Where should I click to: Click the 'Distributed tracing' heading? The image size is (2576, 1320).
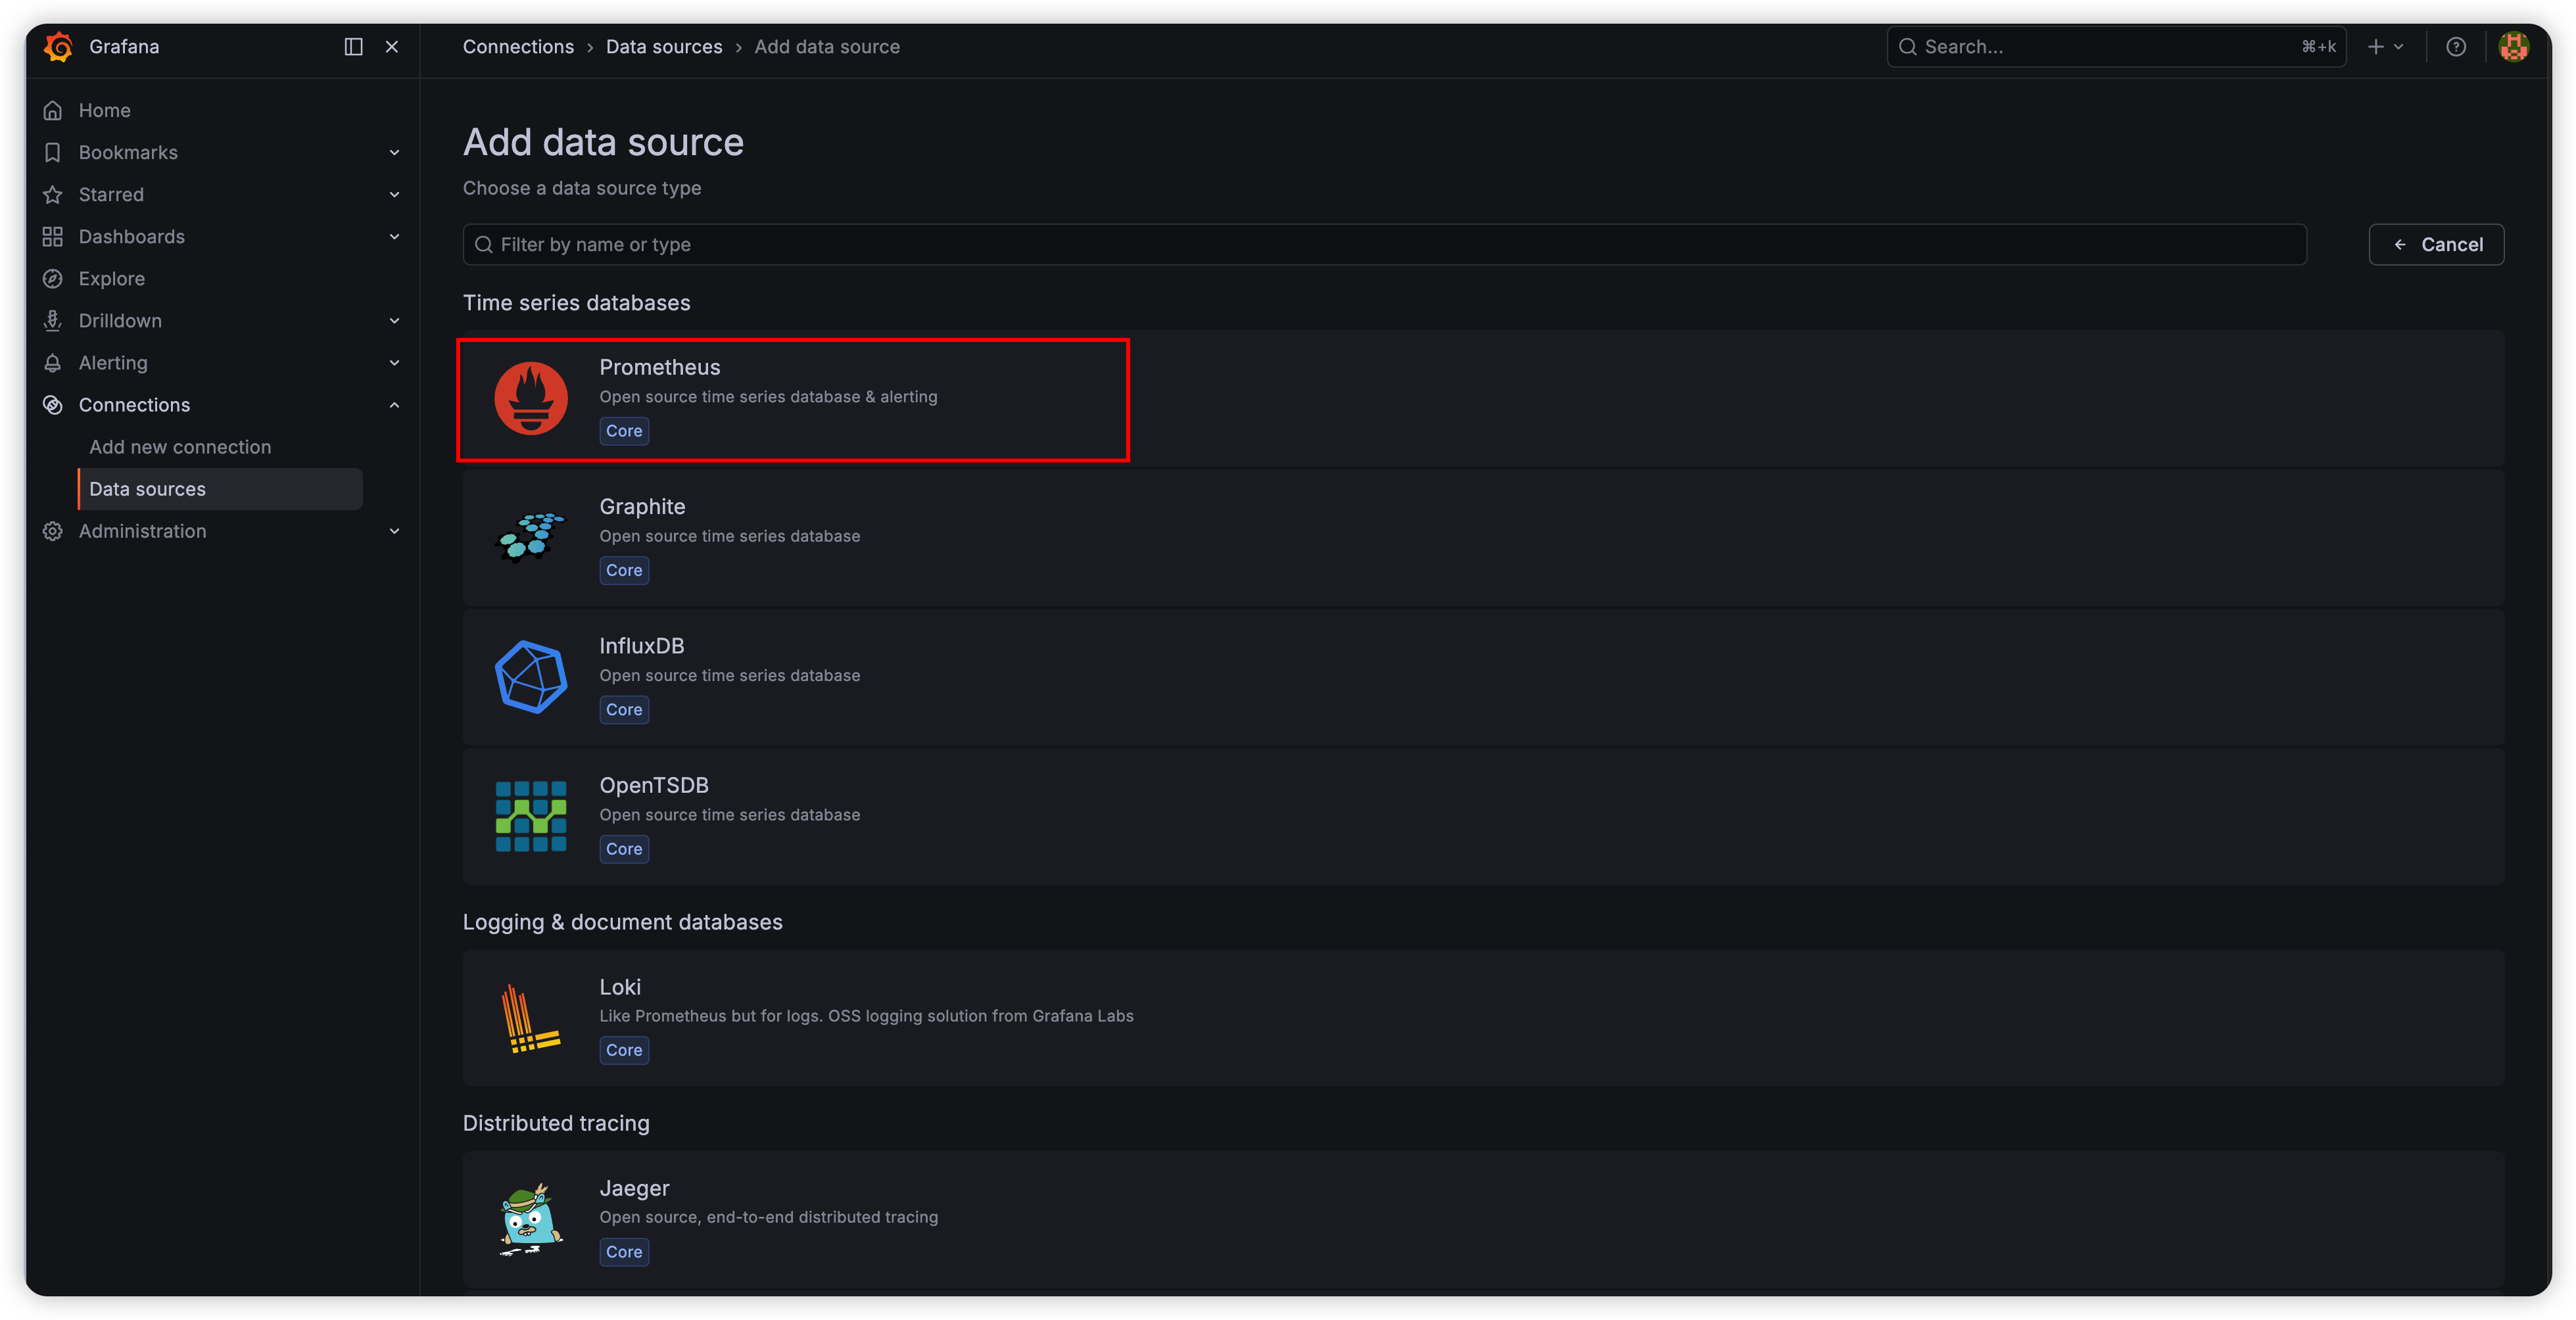pyautogui.click(x=556, y=1124)
